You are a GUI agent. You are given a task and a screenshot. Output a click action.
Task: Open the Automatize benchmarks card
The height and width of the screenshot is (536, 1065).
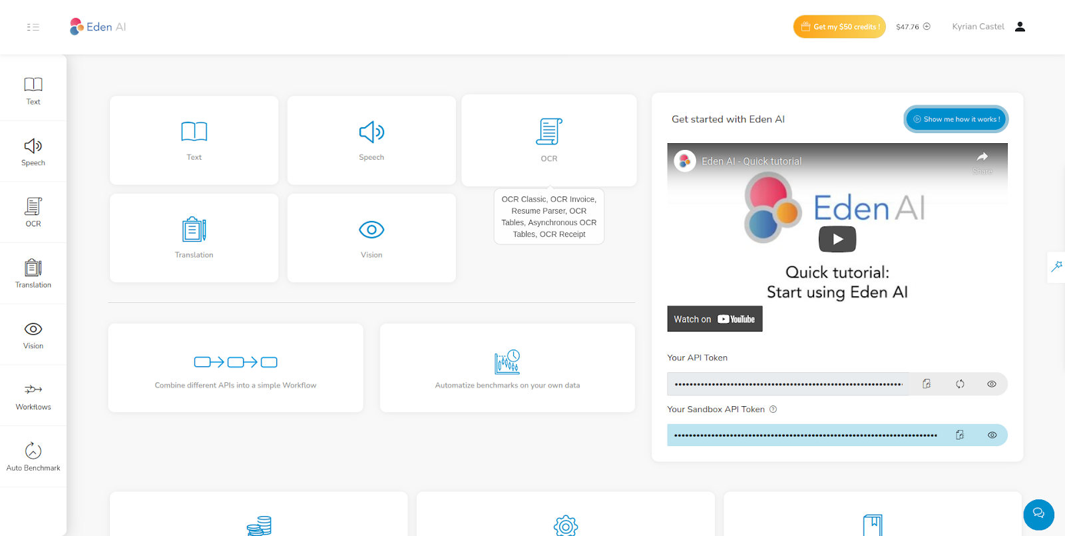[x=507, y=368]
